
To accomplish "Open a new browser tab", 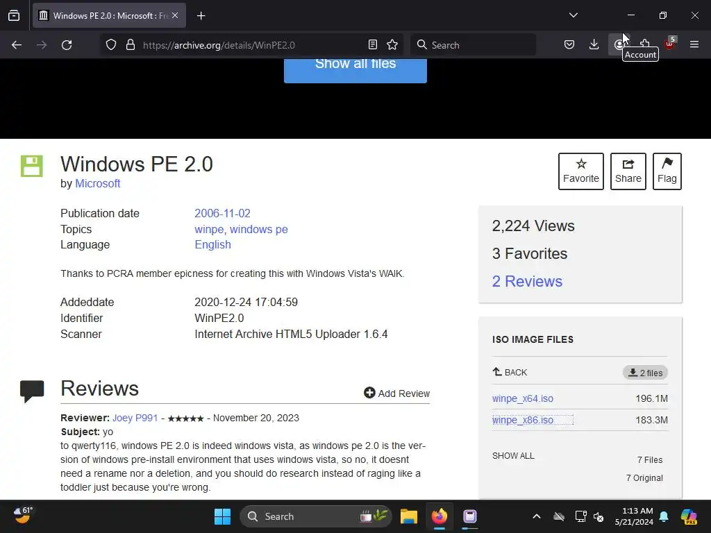I will [x=201, y=16].
